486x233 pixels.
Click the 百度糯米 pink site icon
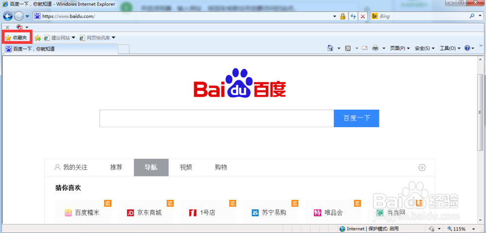point(68,213)
